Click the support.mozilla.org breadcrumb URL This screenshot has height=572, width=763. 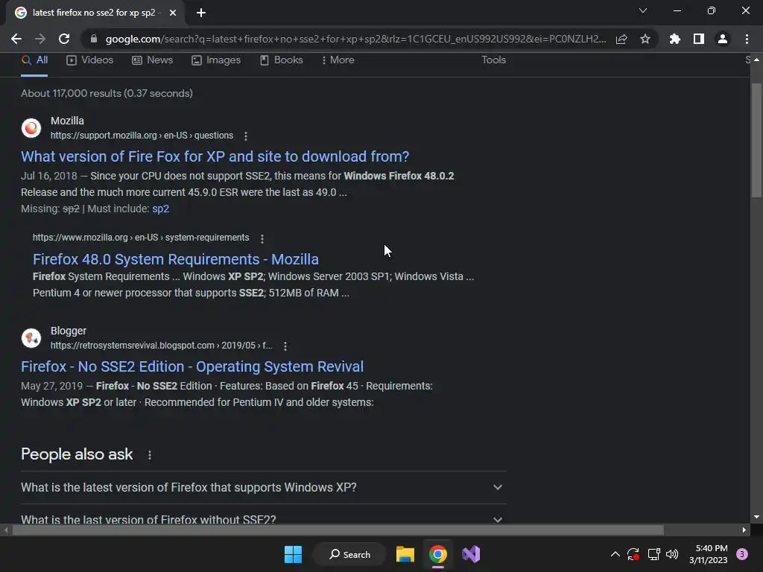pyautogui.click(x=142, y=136)
